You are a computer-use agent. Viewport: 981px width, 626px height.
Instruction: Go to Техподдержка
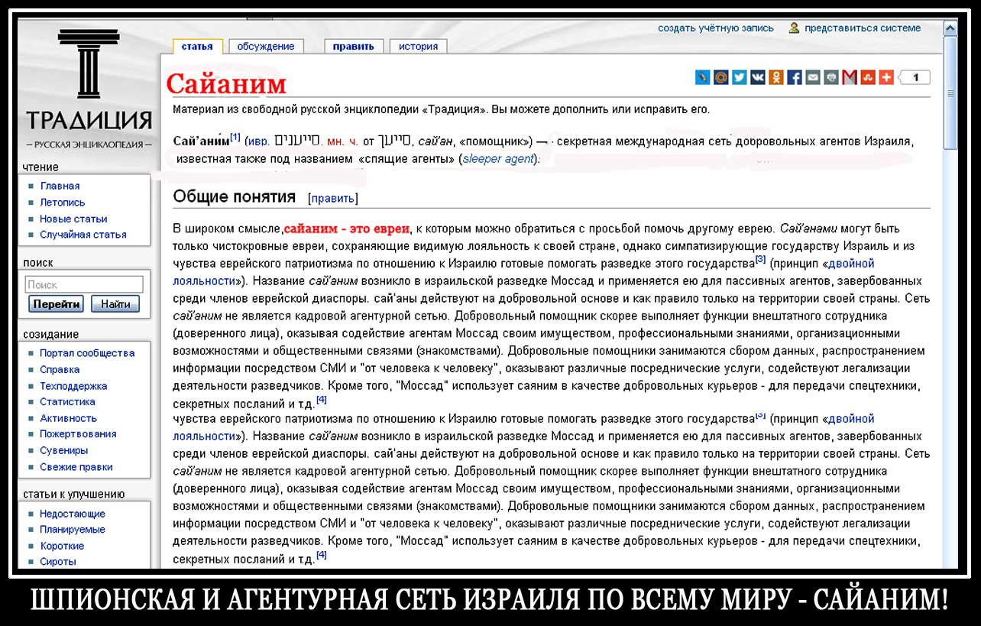pyautogui.click(x=73, y=386)
